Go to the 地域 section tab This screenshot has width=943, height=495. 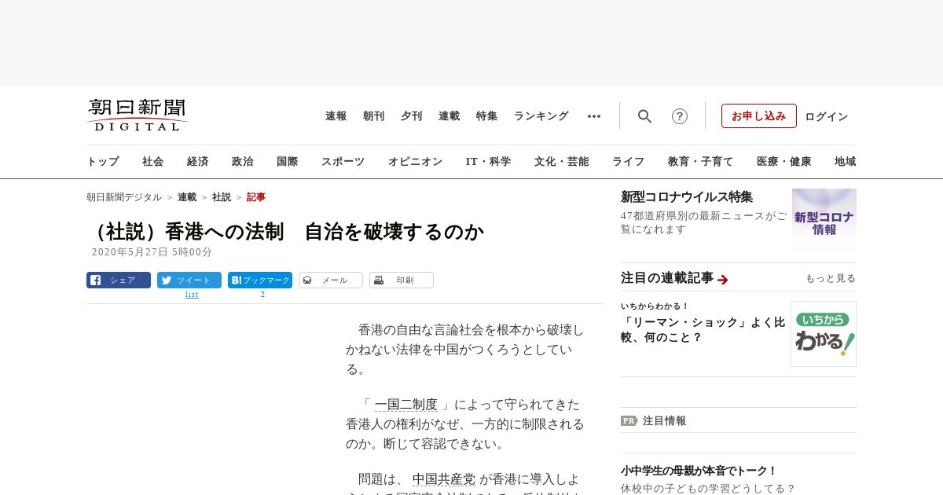[x=846, y=162]
